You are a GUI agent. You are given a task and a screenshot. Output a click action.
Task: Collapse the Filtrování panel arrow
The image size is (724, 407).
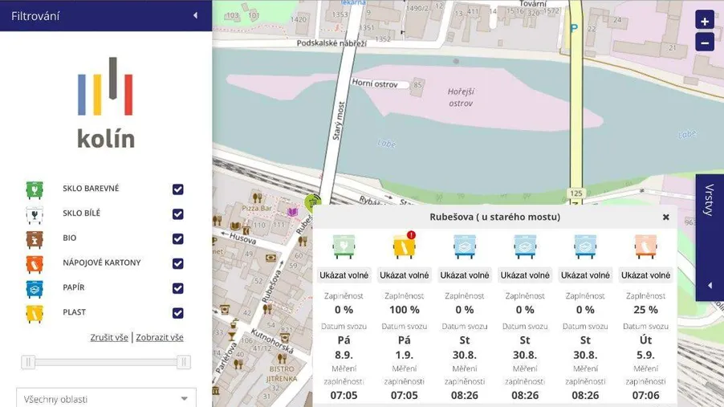point(195,15)
